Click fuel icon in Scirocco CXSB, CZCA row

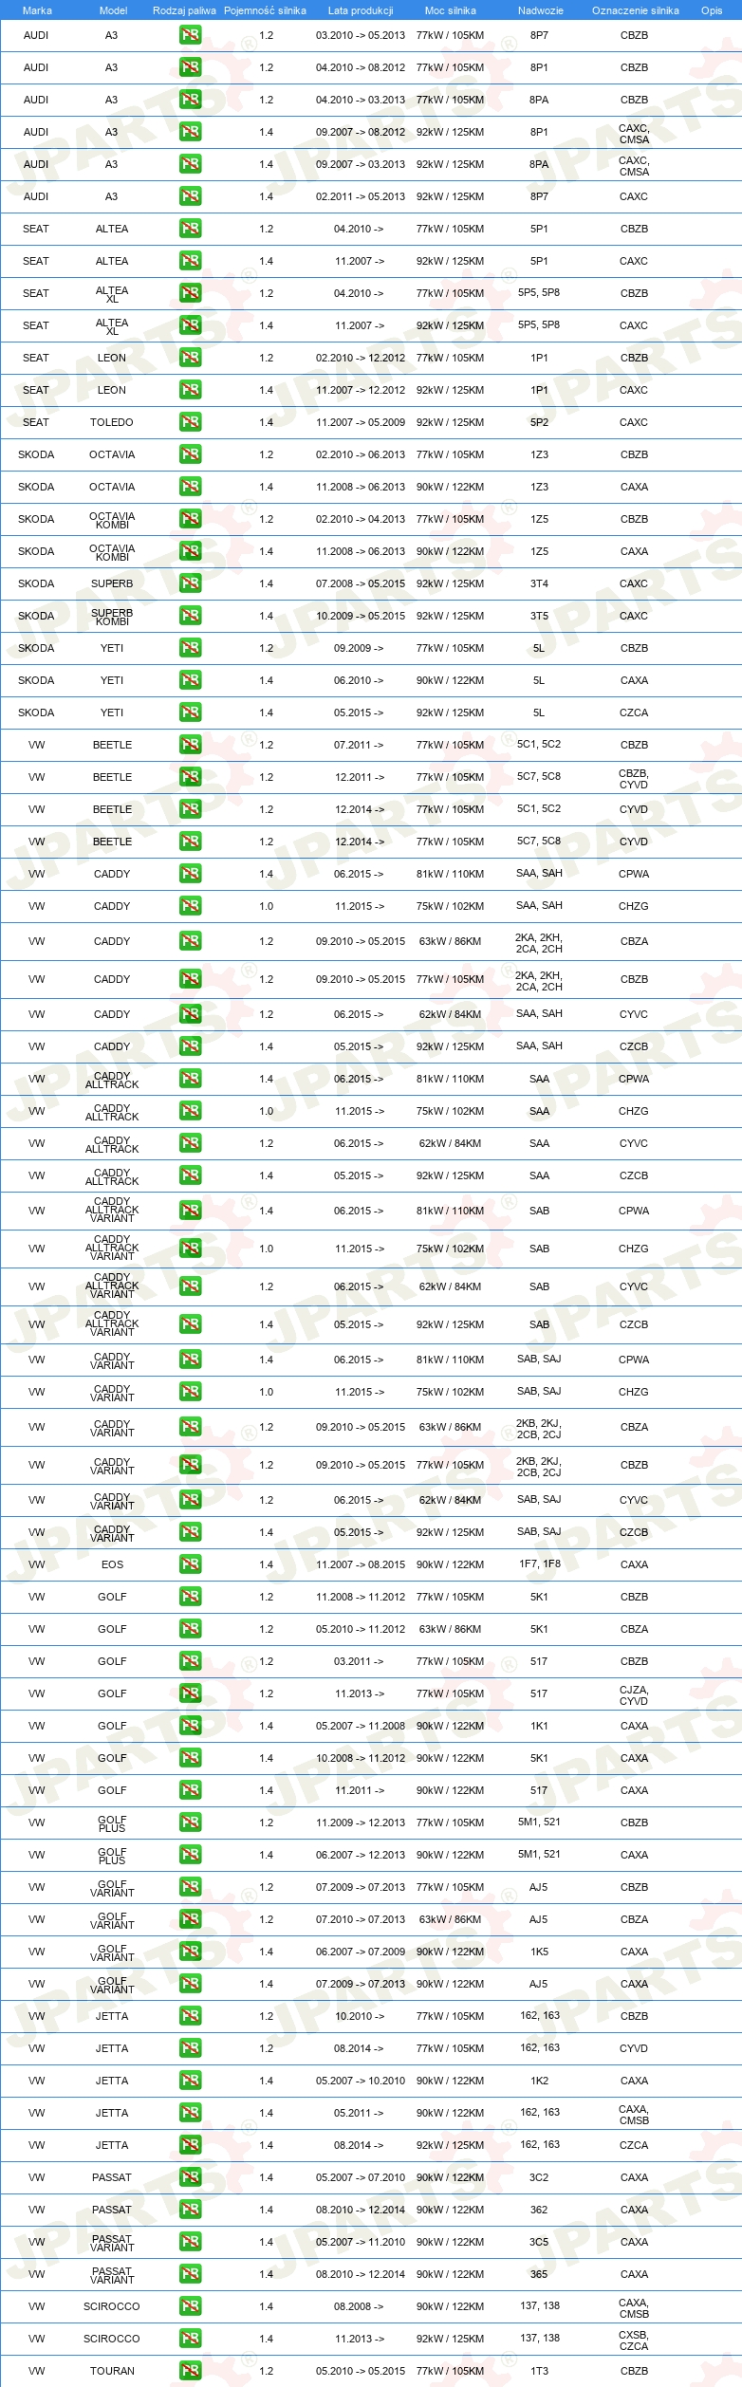point(190,2339)
